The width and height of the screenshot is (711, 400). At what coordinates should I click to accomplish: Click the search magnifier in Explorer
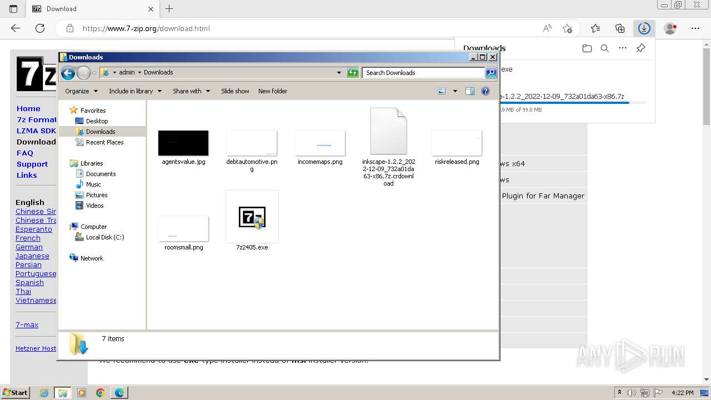[x=491, y=73]
